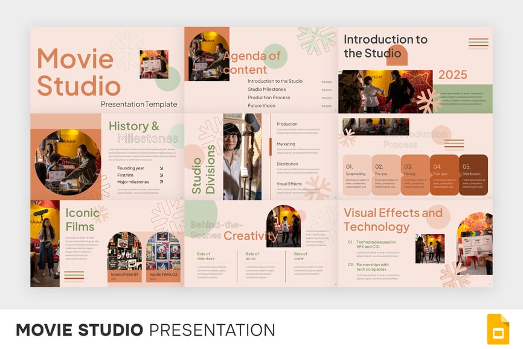The width and height of the screenshot is (523, 349).
Task: Open the Studio Divisions slide portrait photo
Action: [242, 157]
